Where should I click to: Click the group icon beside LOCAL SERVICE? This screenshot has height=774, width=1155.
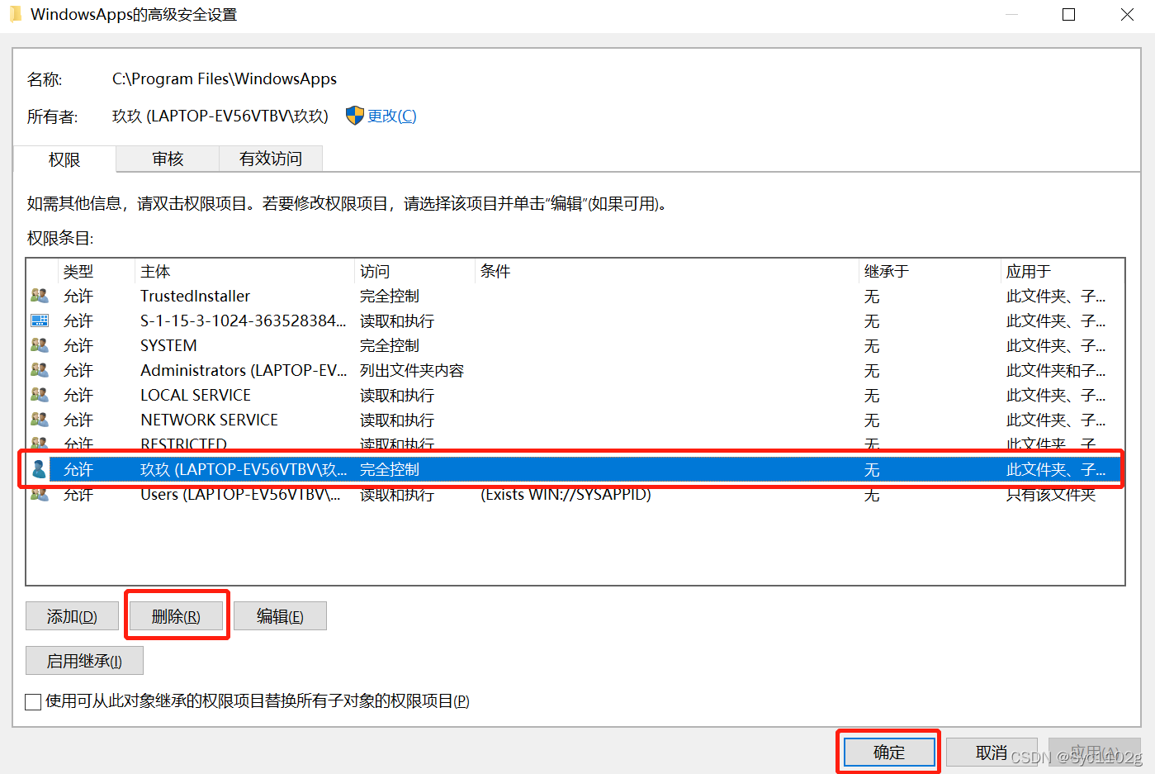(x=39, y=394)
